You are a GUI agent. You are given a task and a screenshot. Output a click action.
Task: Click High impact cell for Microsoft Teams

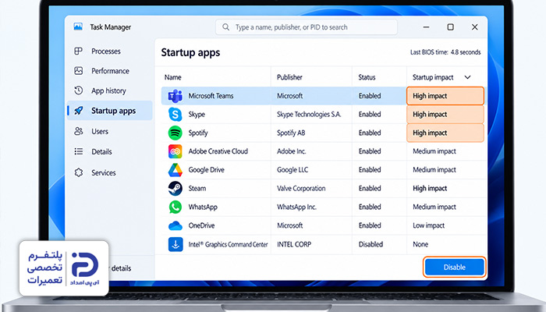[x=445, y=96]
